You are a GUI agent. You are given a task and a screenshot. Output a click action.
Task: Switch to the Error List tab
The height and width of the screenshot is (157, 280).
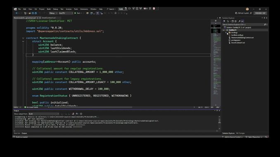(17, 133)
